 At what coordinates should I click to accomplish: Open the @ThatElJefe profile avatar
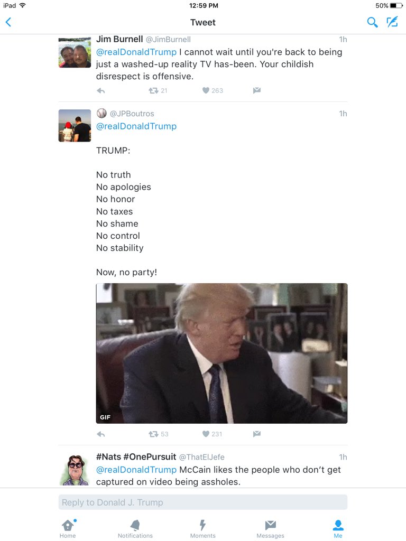coord(75,470)
